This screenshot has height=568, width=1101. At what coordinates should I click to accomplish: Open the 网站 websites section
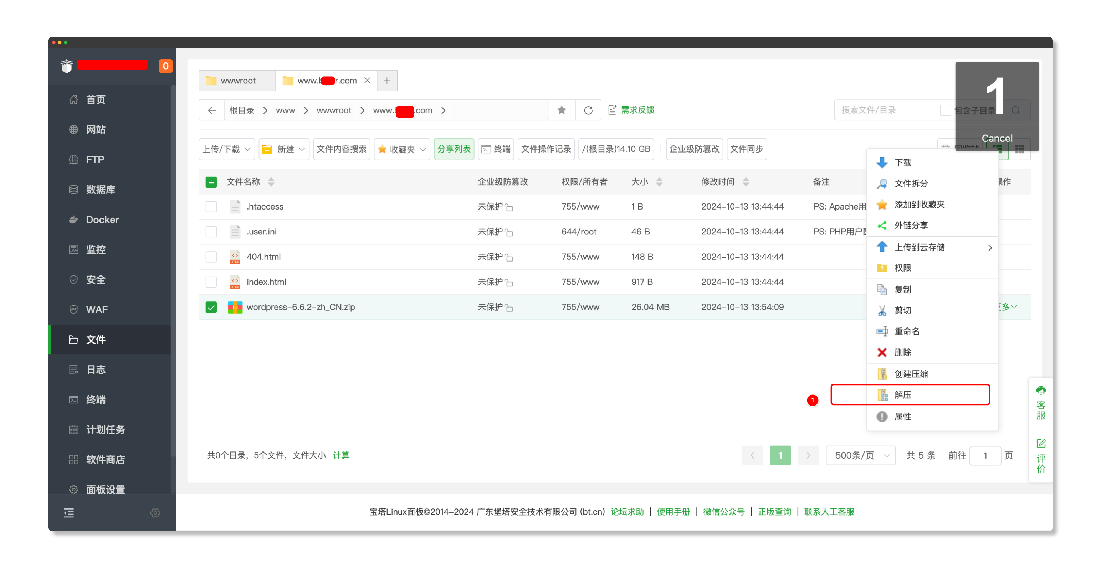point(95,129)
